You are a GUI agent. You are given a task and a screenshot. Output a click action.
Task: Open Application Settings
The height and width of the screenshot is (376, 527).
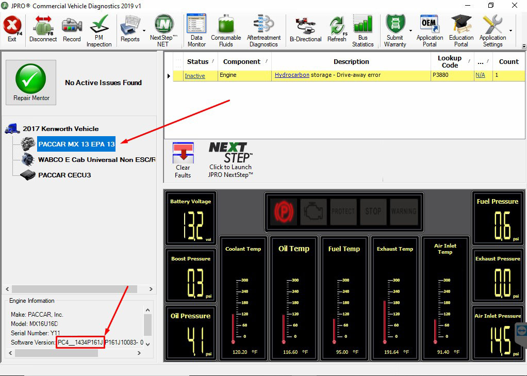tap(493, 31)
